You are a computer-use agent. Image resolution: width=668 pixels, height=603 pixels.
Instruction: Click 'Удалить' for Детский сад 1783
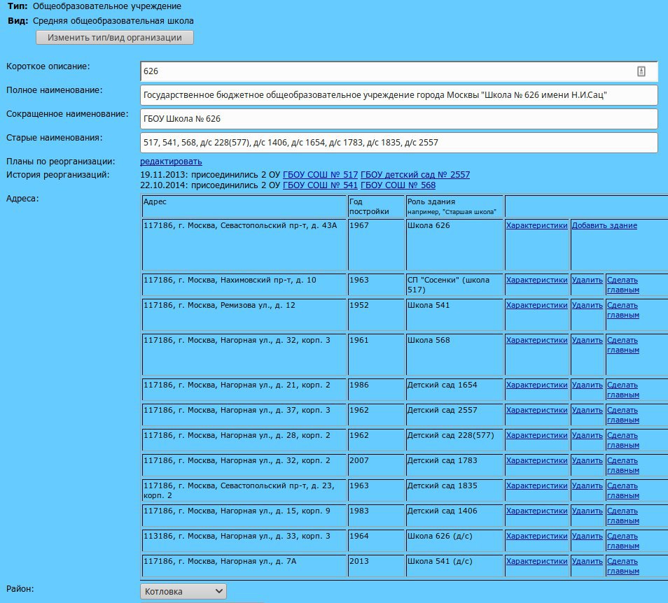pyautogui.click(x=587, y=460)
